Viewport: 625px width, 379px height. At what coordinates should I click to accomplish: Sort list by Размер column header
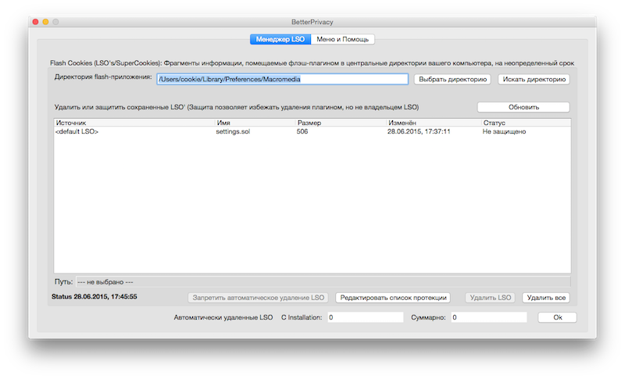point(339,123)
